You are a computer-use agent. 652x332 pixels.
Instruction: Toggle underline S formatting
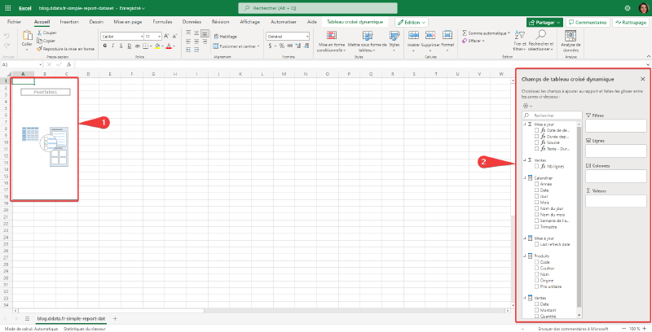(121, 46)
